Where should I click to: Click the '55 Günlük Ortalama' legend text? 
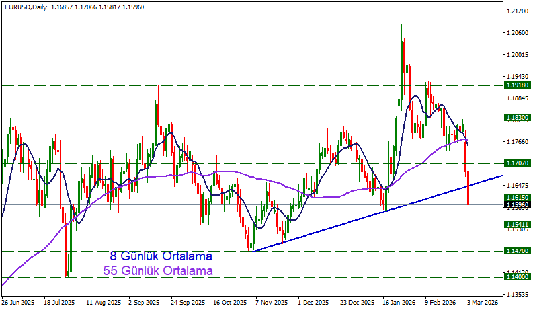(x=158, y=271)
